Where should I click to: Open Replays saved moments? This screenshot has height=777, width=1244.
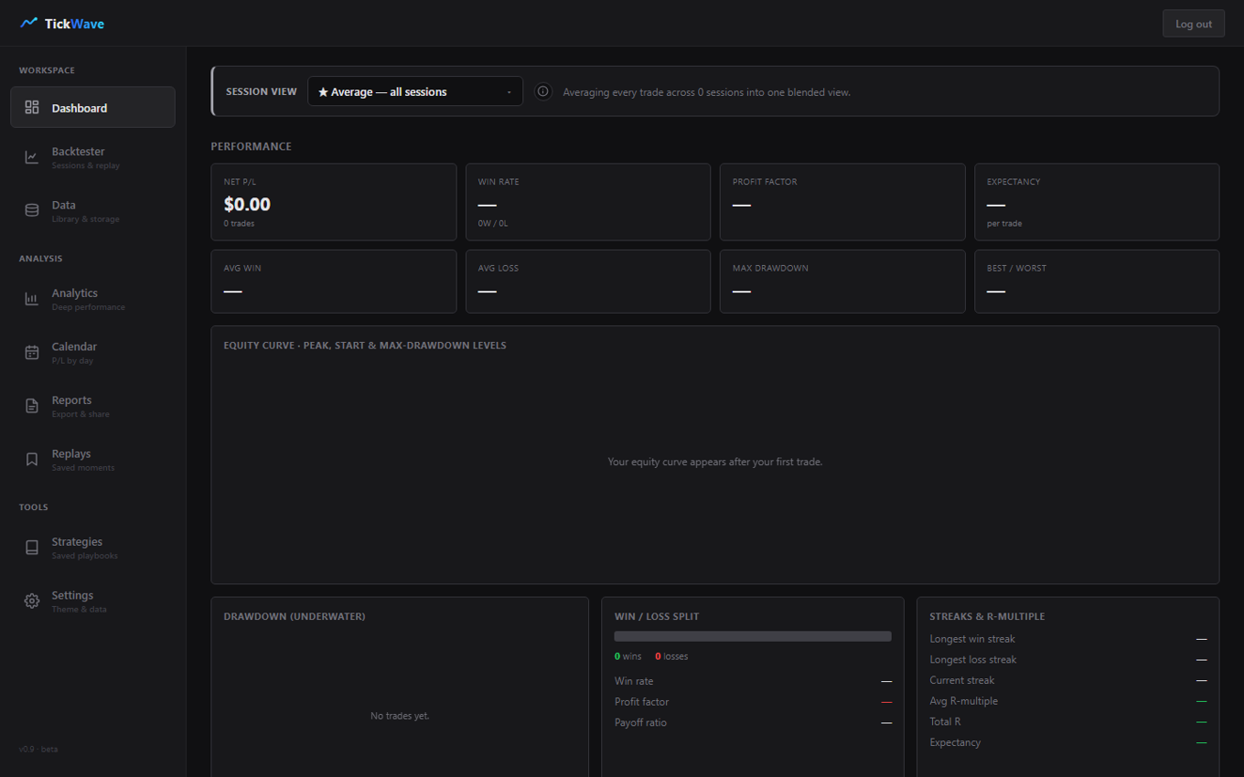92,459
